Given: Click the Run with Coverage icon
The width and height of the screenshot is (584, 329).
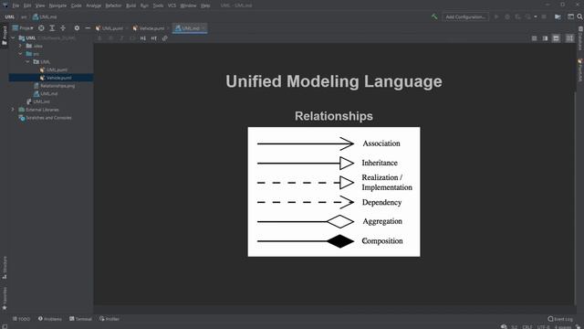Looking at the screenshot, I should [x=517, y=16].
